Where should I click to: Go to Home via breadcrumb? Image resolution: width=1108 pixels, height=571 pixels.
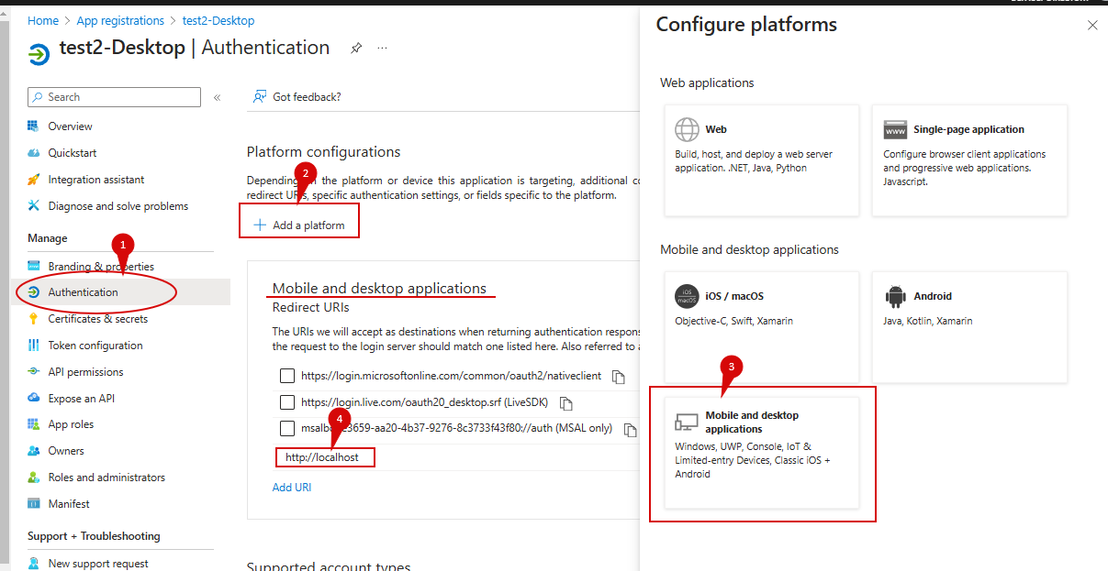(x=42, y=20)
